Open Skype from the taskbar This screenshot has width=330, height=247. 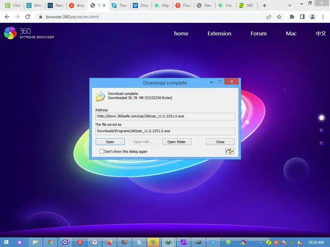pyautogui.click(x=213, y=242)
